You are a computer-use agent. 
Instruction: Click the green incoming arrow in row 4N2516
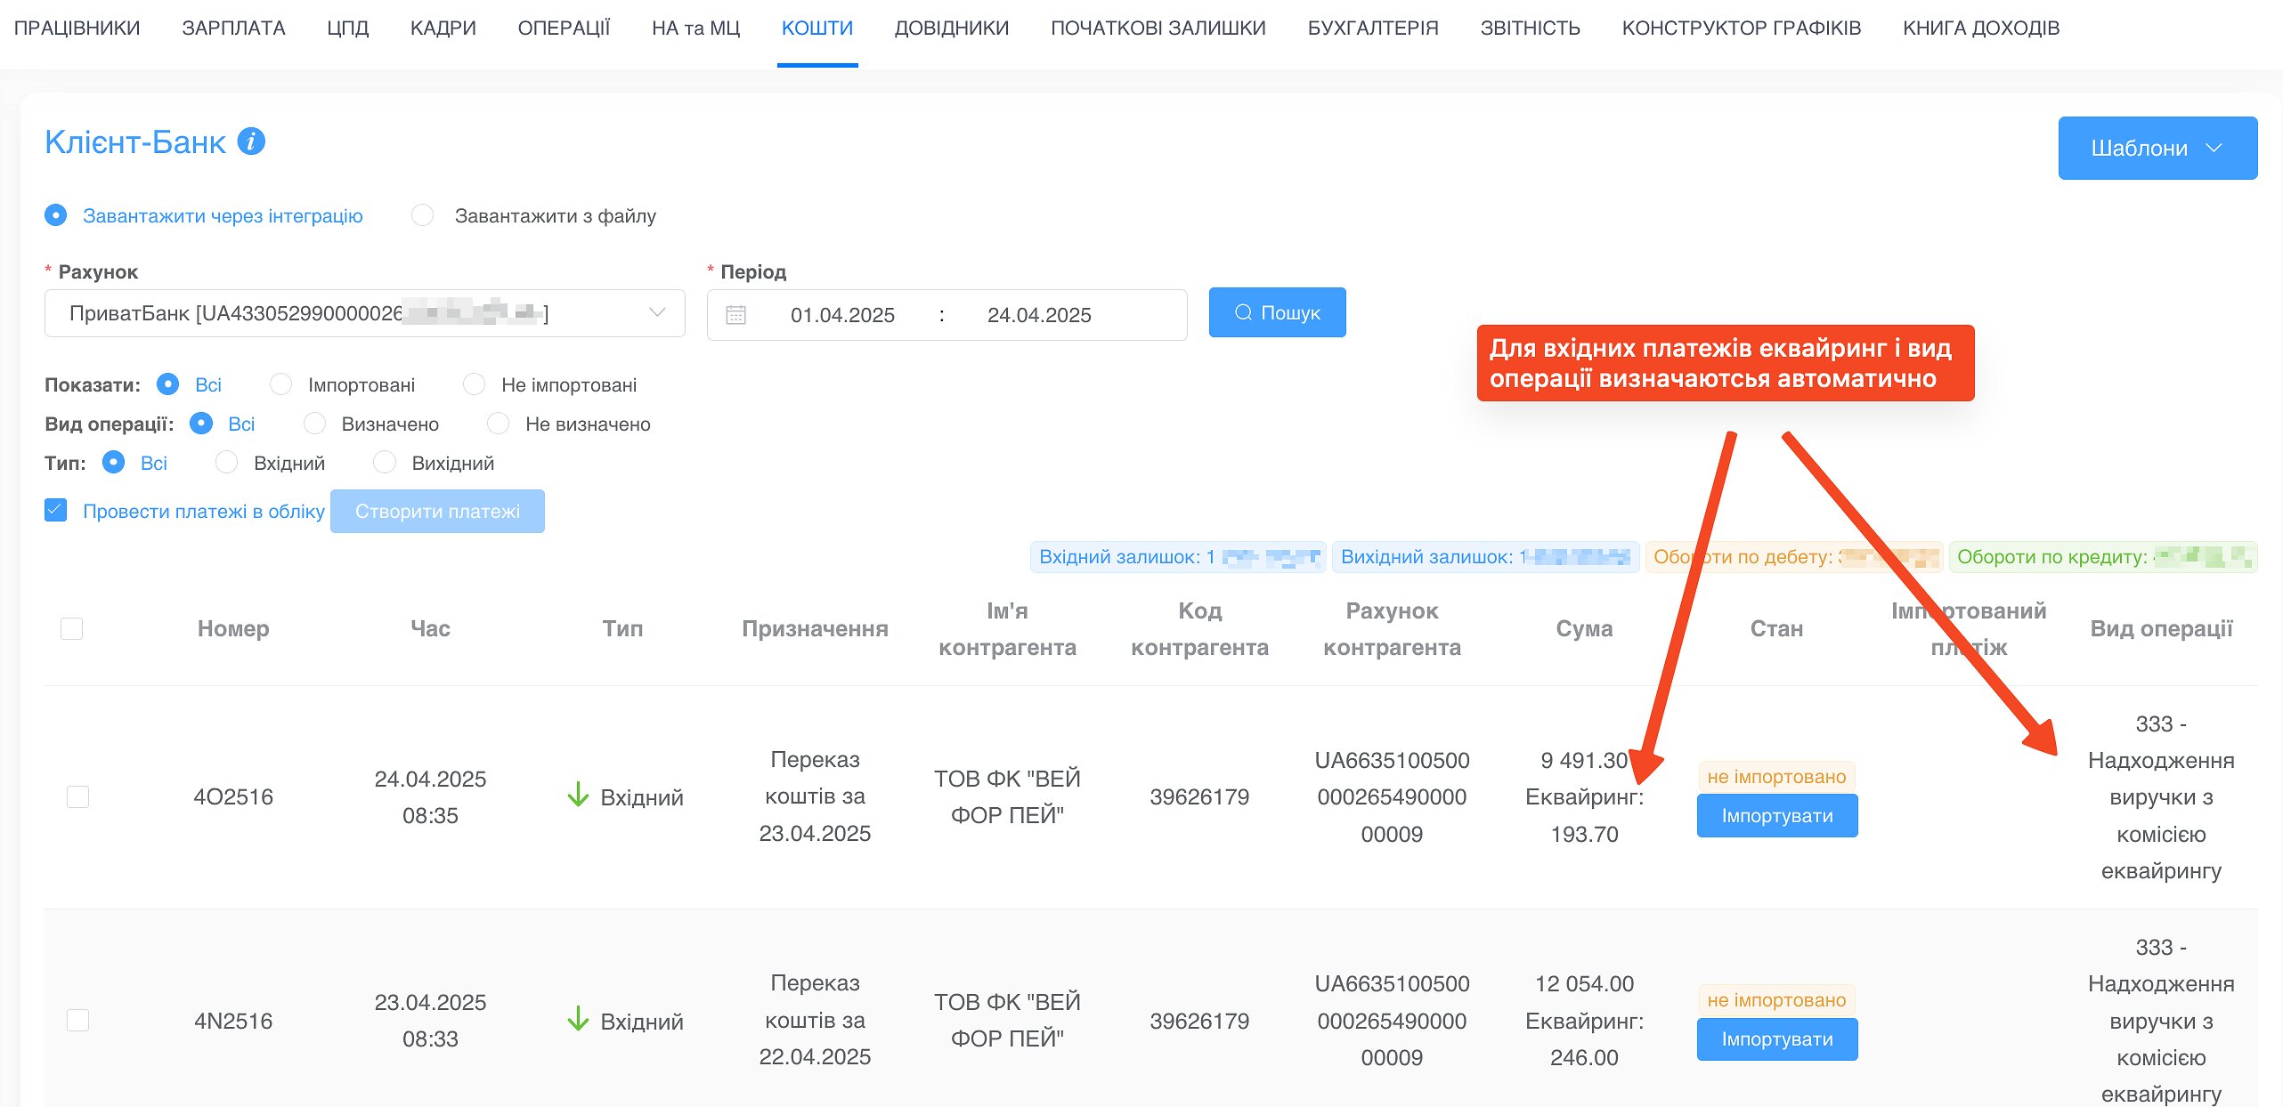coord(578,1019)
